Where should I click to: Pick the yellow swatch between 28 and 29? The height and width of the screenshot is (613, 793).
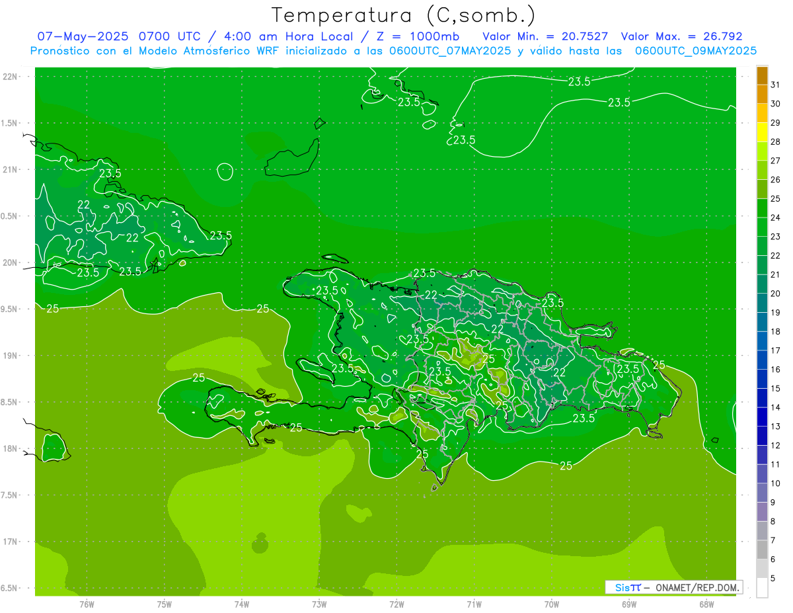point(762,132)
